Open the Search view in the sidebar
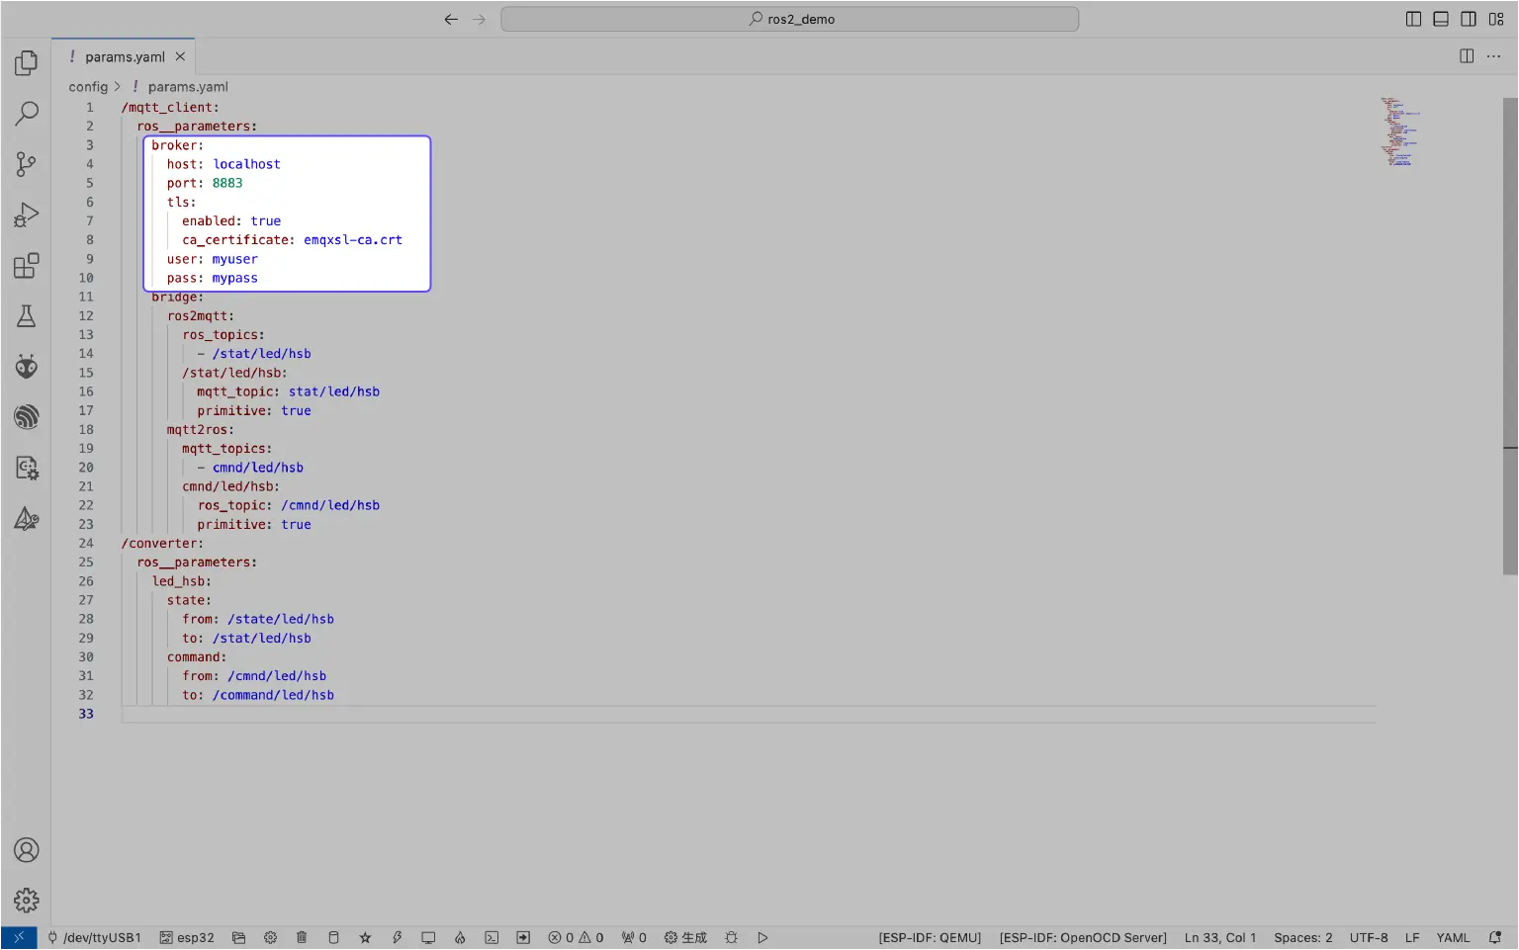 [x=26, y=114]
